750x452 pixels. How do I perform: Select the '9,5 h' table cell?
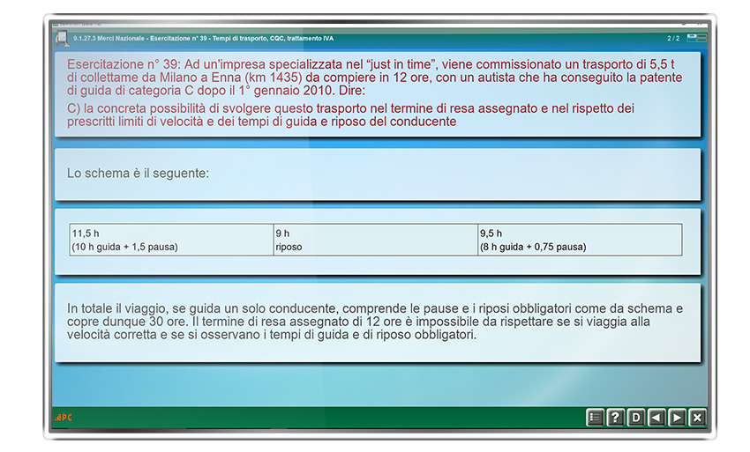491,233
